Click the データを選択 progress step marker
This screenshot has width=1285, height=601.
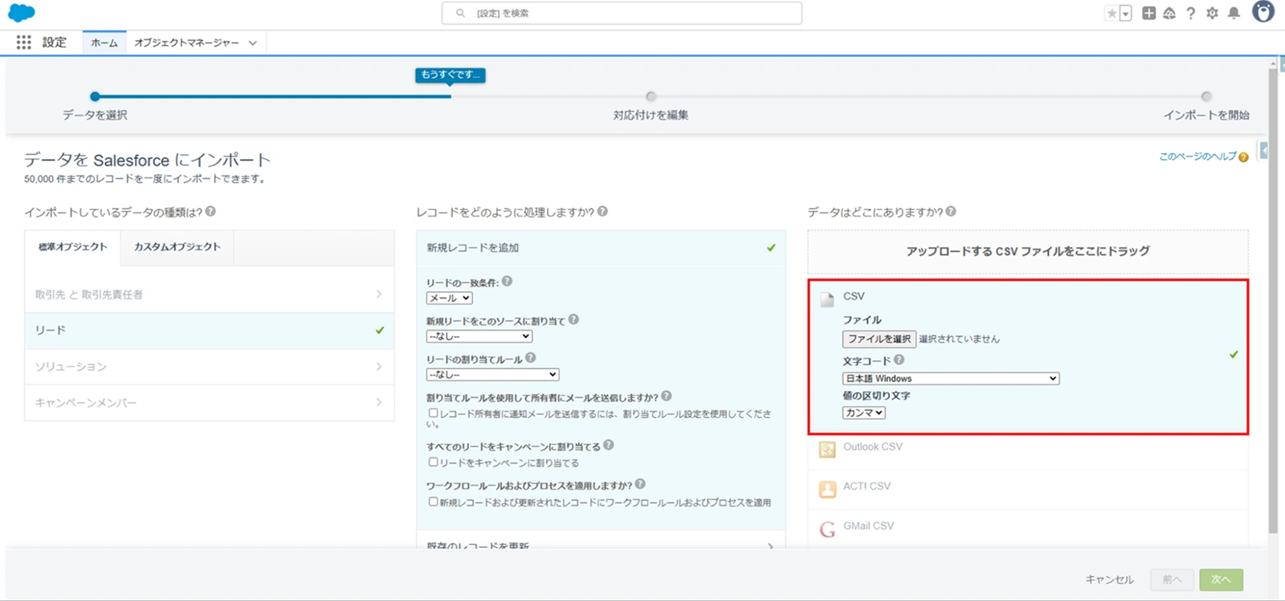point(95,96)
